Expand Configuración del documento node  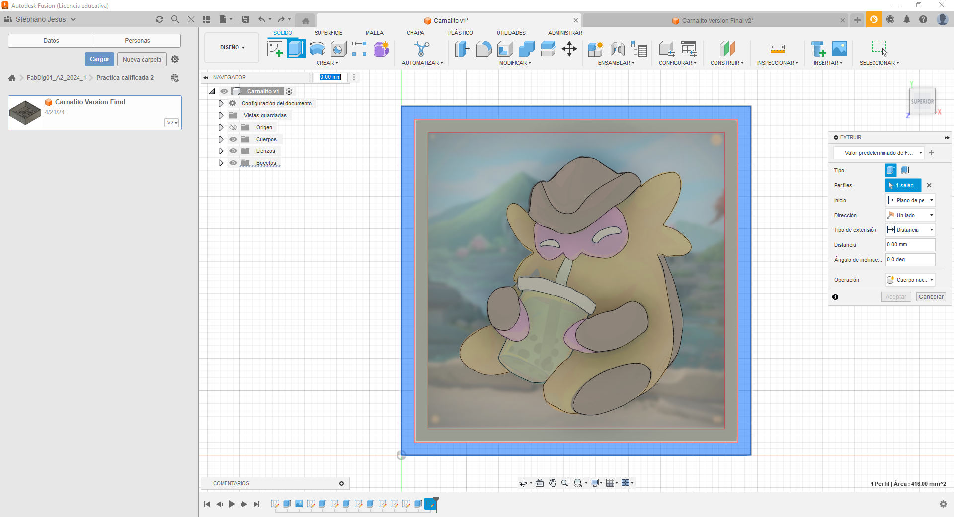[221, 103]
